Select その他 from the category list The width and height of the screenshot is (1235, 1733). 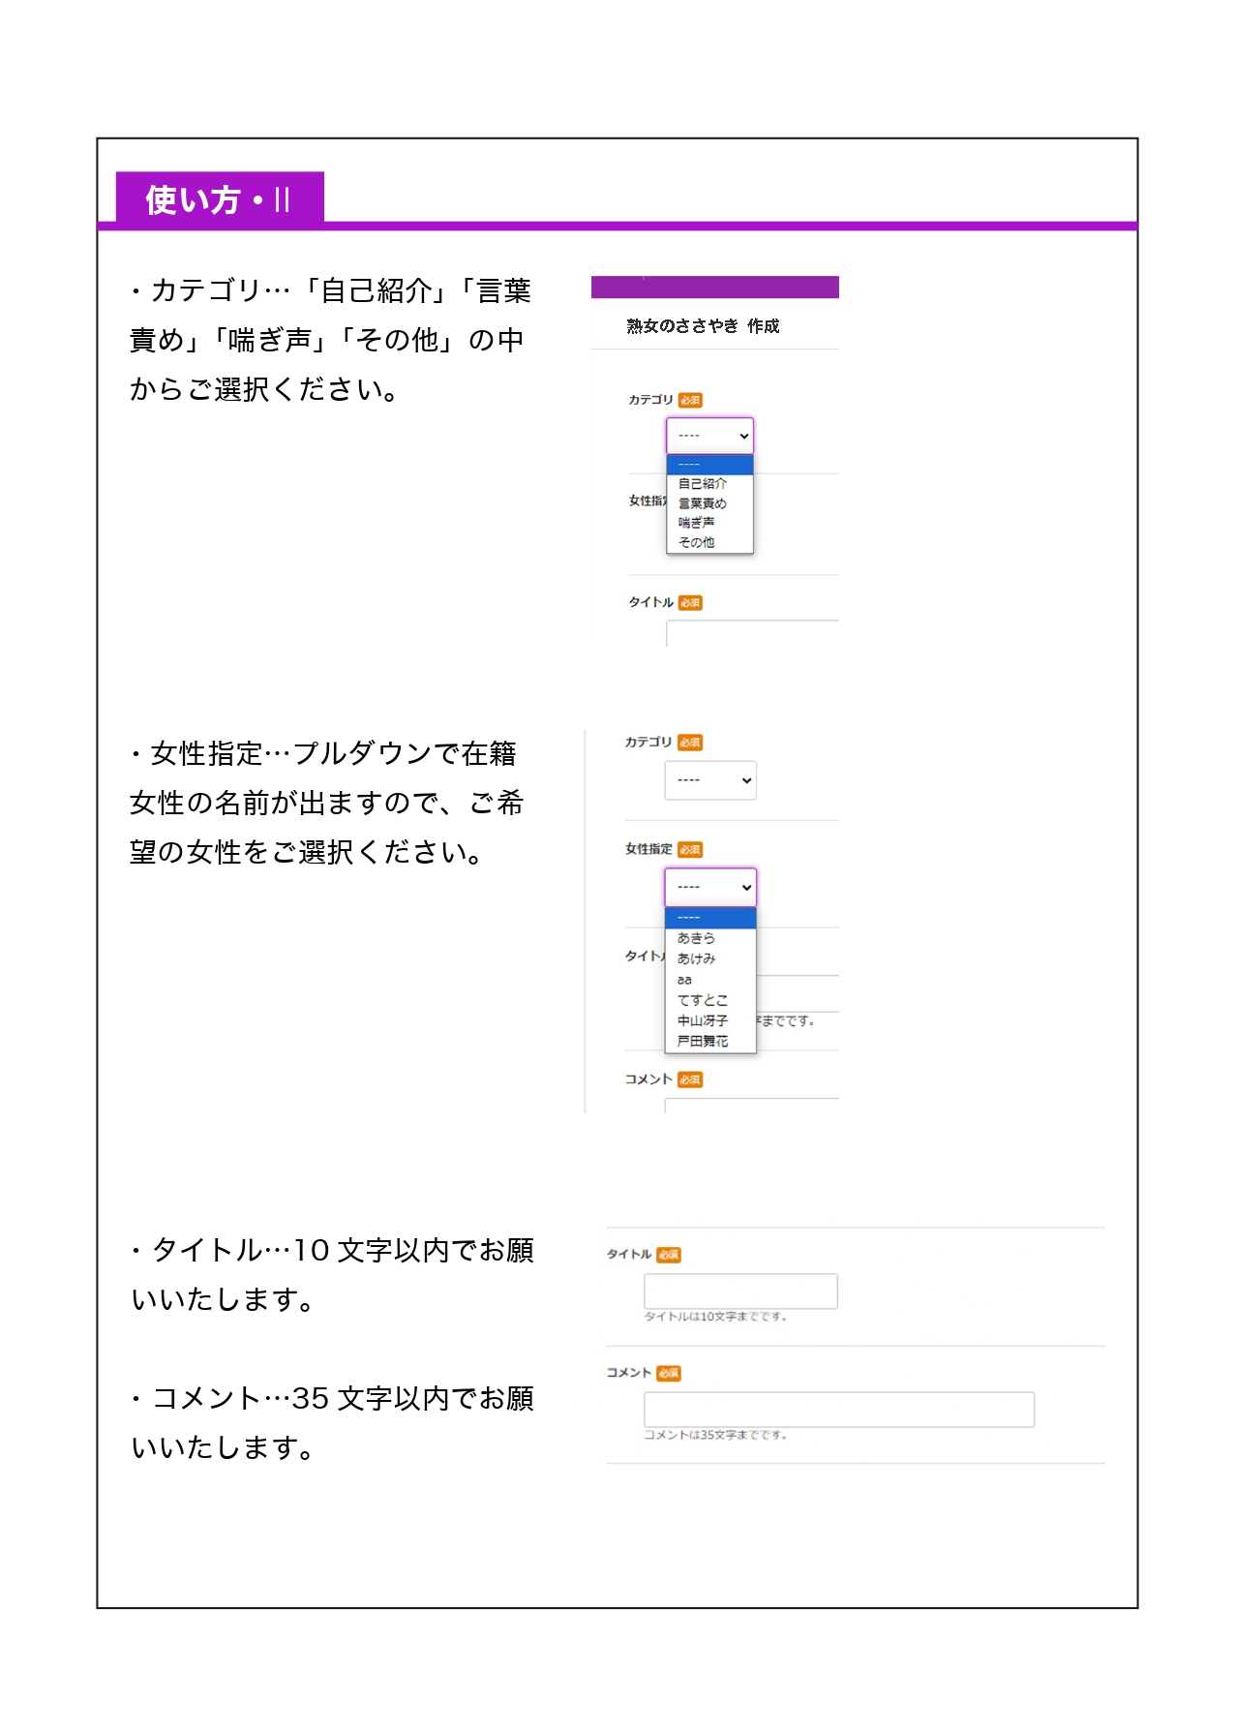[696, 542]
